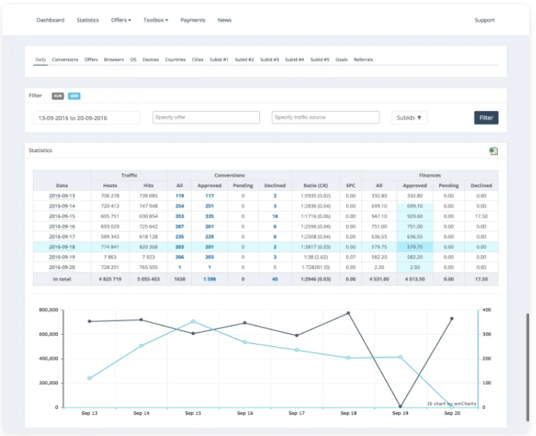Click the Specify traffic source field
Screen dimensions: 536x436
point(325,118)
